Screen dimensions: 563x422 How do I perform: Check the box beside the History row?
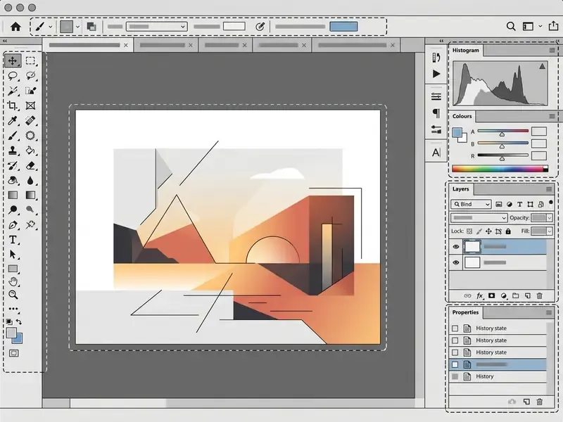455,376
